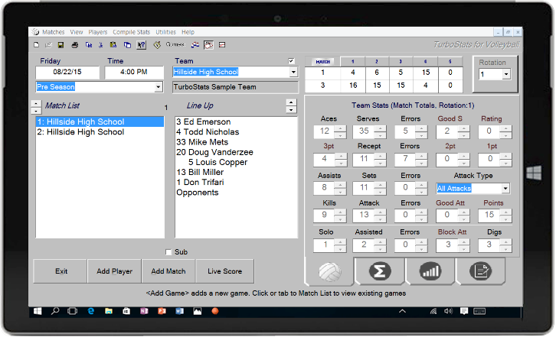Increase the Aces value with up arrow
This screenshot has height=337, width=556.
click(x=340, y=128)
